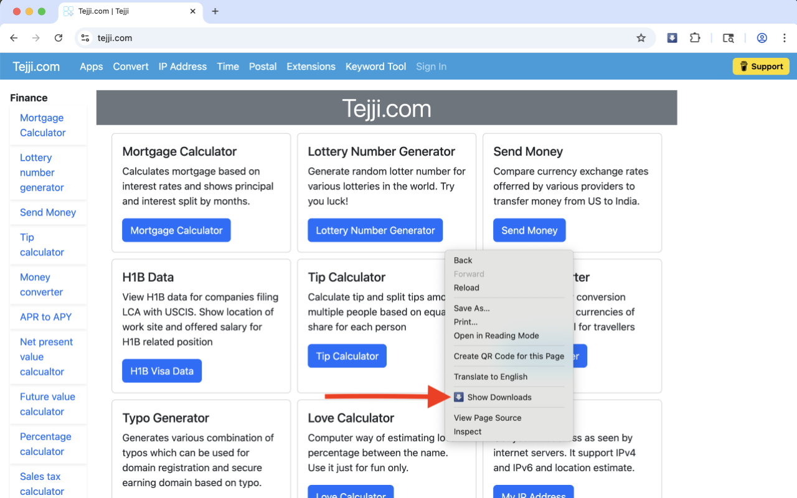Open the Convert navbar item
This screenshot has height=498, width=797.
coord(131,67)
